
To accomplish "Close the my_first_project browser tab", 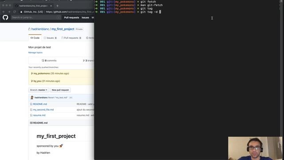I will (51, 6).
